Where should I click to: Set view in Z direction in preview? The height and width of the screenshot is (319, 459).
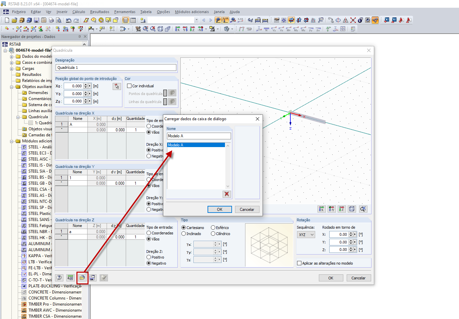(342, 209)
